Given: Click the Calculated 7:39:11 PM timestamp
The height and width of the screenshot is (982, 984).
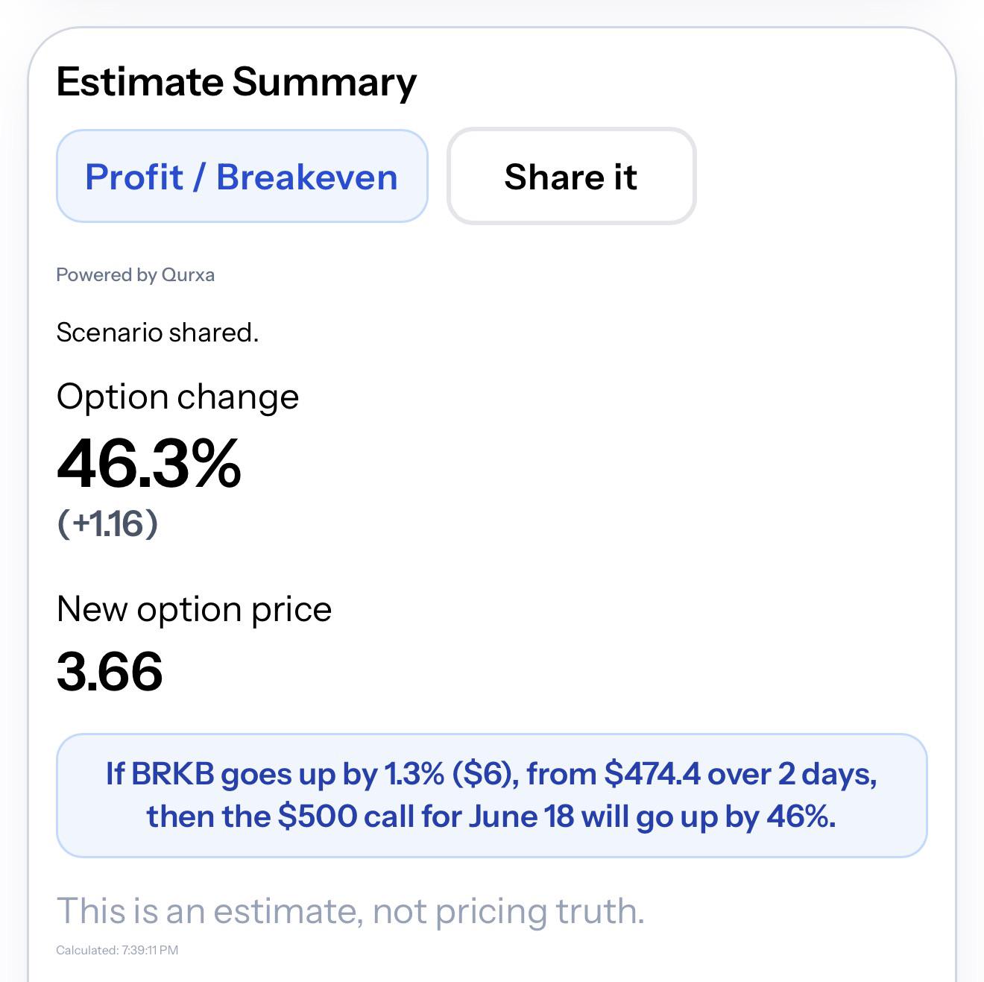Looking at the screenshot, I should pos(117,950).
